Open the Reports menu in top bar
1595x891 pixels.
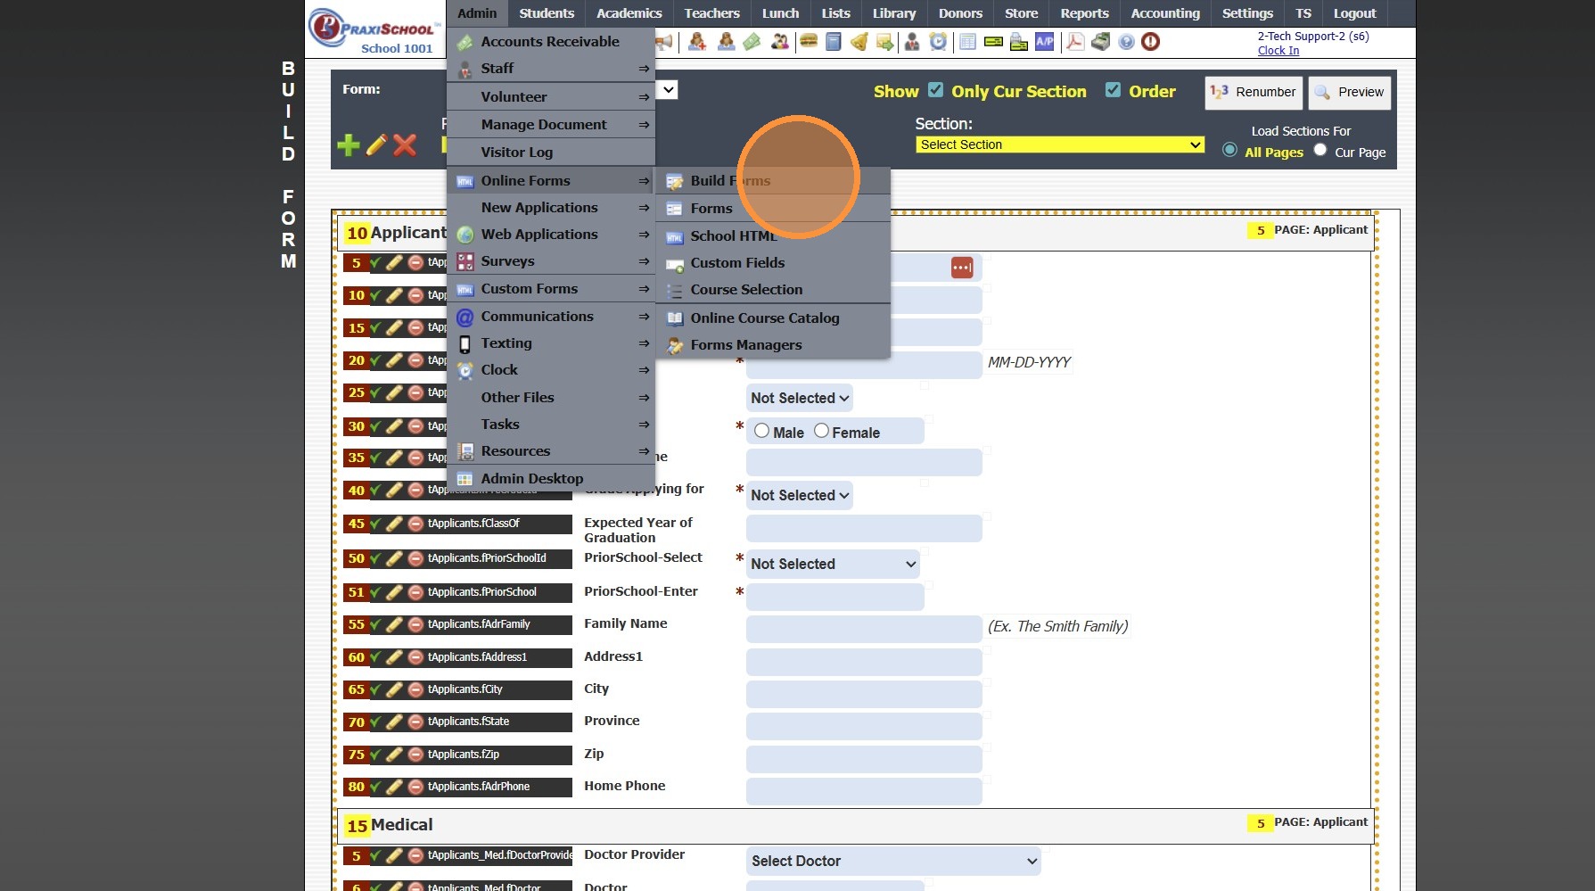(x=1084, y=13)
